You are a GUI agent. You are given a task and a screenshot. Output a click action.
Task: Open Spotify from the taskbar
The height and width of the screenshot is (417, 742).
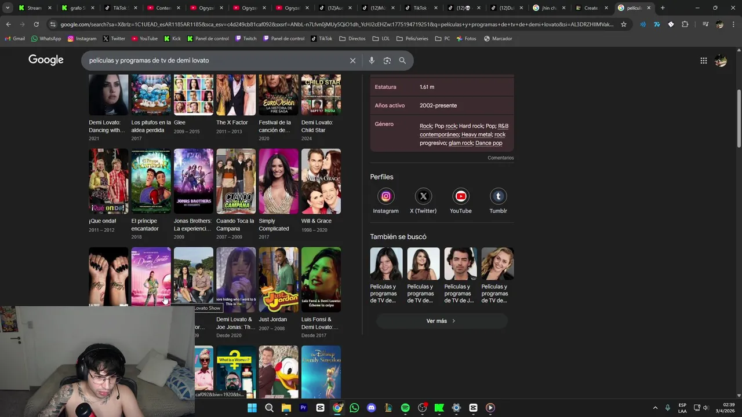pos(405,408)
